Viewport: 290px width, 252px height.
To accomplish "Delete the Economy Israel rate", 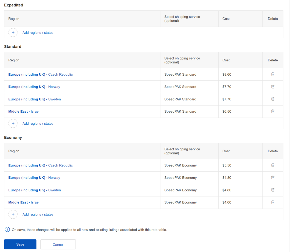I will 273,202.
